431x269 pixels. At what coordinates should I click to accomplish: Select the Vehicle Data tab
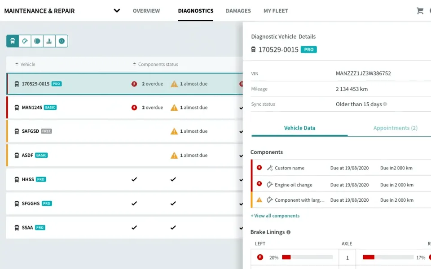[x=299, y=128]
